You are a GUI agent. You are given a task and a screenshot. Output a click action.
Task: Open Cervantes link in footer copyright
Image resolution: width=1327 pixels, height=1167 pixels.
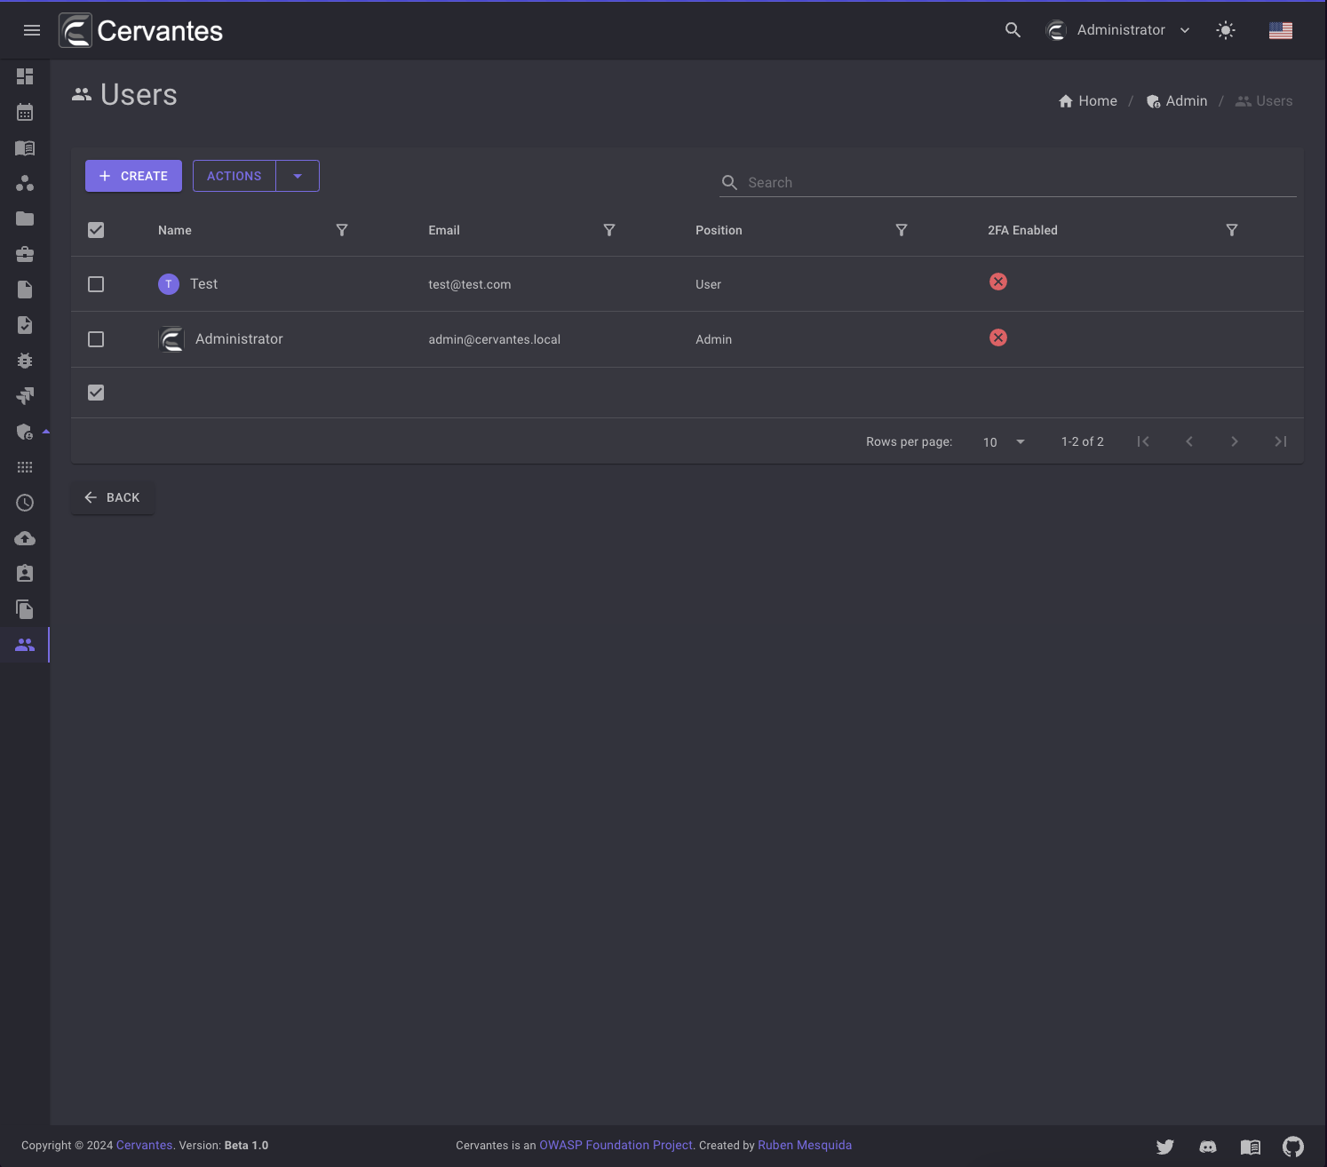pos(144,1146)
